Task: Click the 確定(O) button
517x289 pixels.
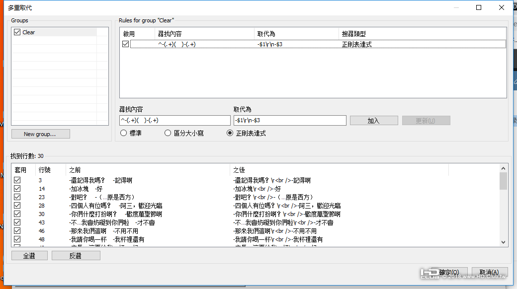Action: [x=449, y=272]
